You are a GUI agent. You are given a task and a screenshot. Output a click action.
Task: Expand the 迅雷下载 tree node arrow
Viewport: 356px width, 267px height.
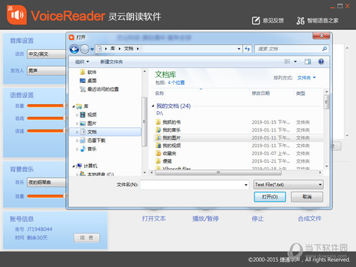pos(77,141)
